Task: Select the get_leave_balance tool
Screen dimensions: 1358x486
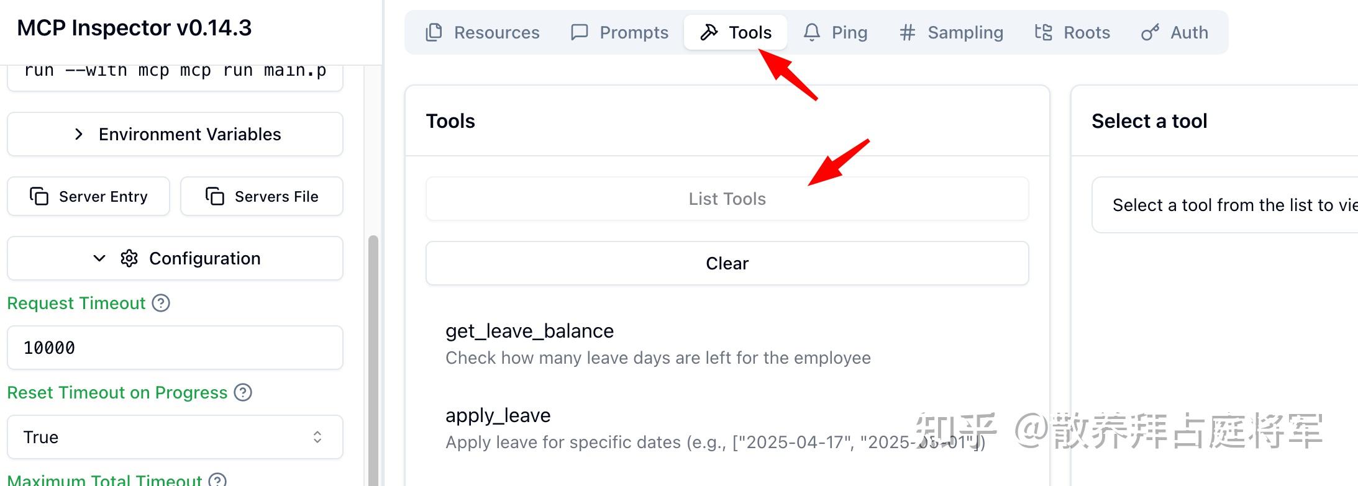Action: (529, 331)
